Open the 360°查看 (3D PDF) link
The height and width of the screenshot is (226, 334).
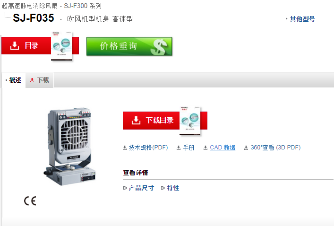[x=275, y=148]
